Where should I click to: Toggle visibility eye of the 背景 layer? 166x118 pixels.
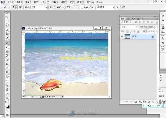[x=122, y=37]
